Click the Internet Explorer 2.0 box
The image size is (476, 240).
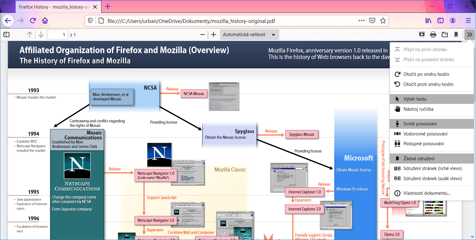coord(304,209)
